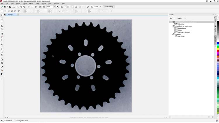Select the Eyedropper tool in toolbox
This screenshot has height=123, width=219.
point(2,67)
